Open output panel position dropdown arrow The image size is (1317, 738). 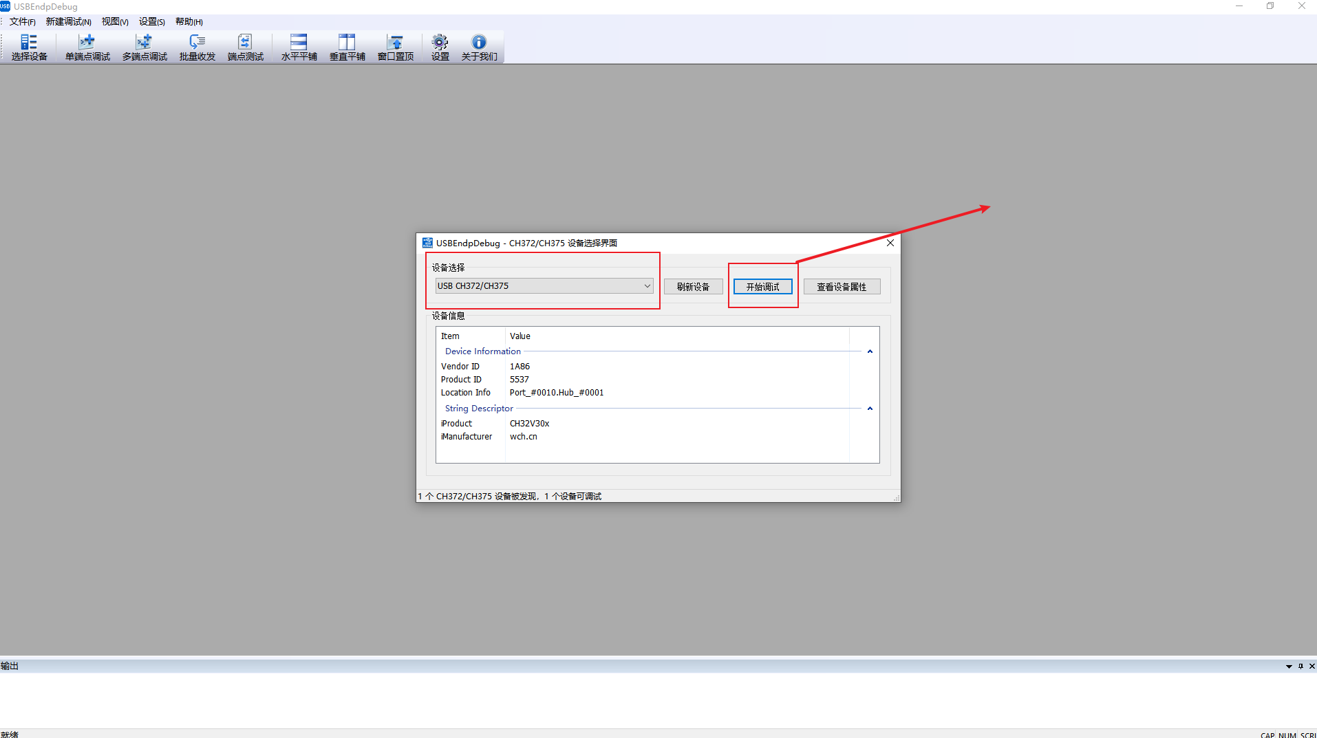tap(1289, 666)
